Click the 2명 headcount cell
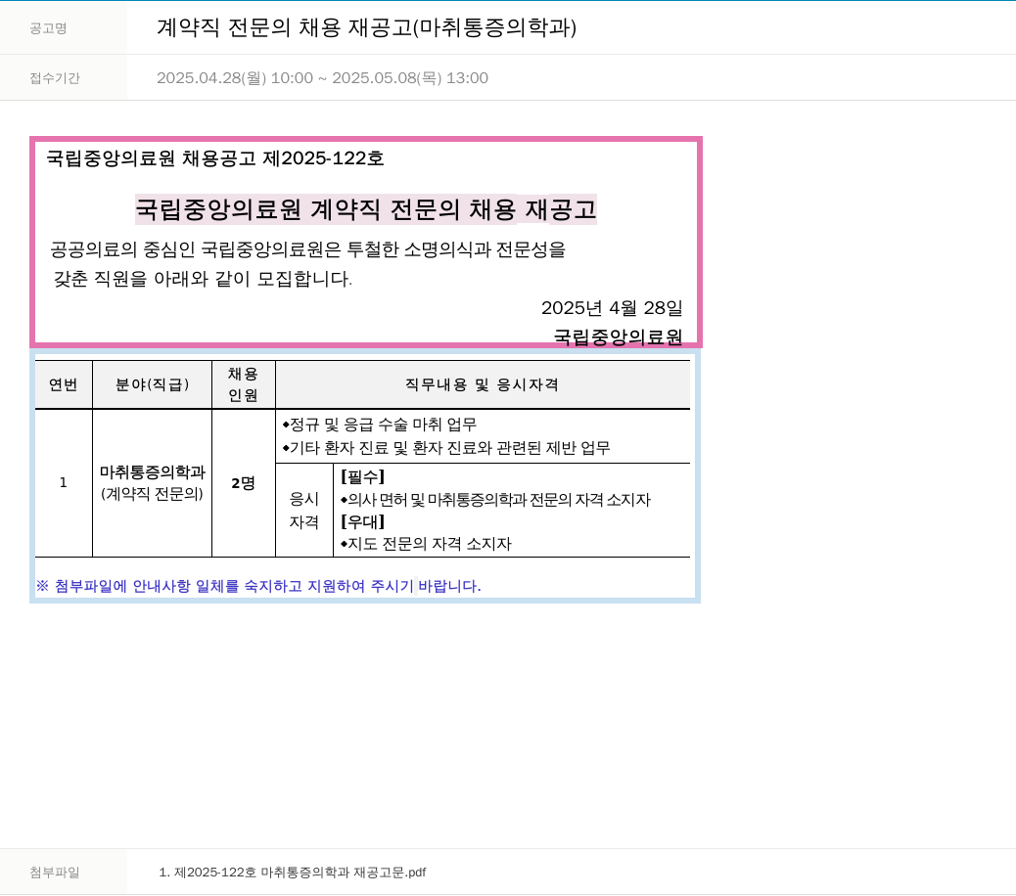 point(243,483)
